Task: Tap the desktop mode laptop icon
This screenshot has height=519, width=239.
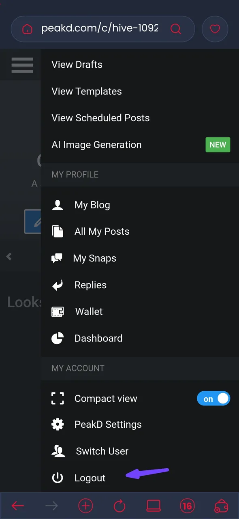Action: (x=154, y=506)
